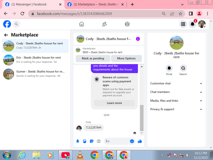Expand Media, files and links section

coord(176,101)
